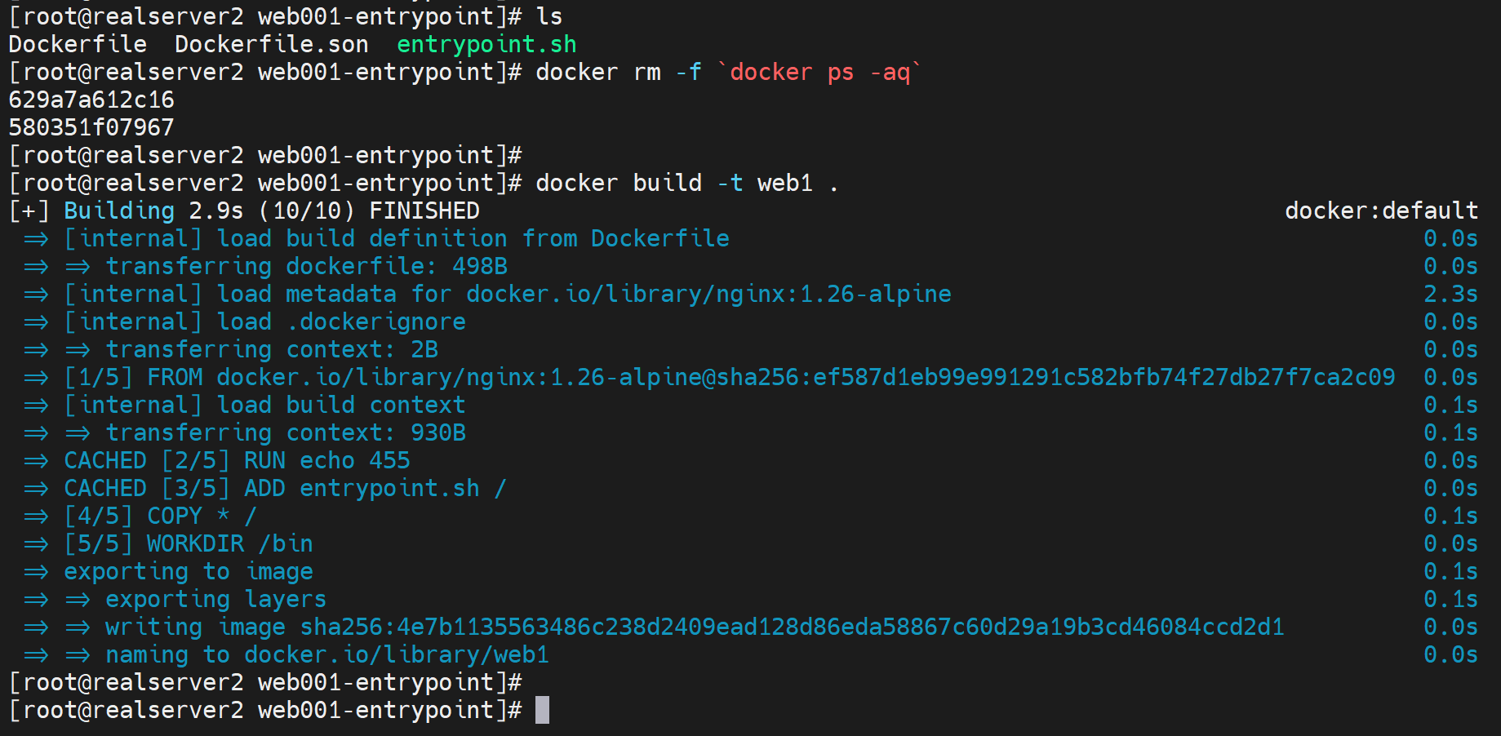Click 'naming to docker.io/library/web1' line
The width and height of the screenshot is (1501, 736).
pyautogui.click(x=326, y=654)
